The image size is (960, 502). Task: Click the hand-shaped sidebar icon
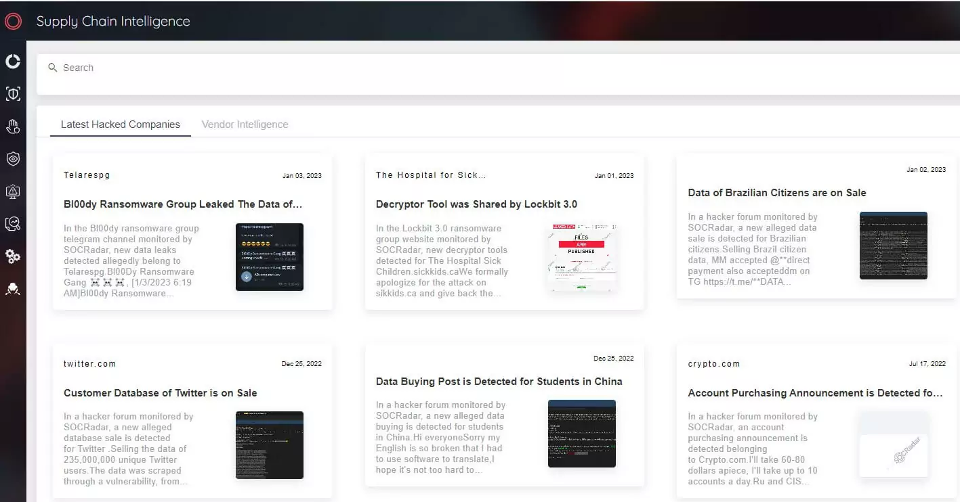tap(13, 127)
